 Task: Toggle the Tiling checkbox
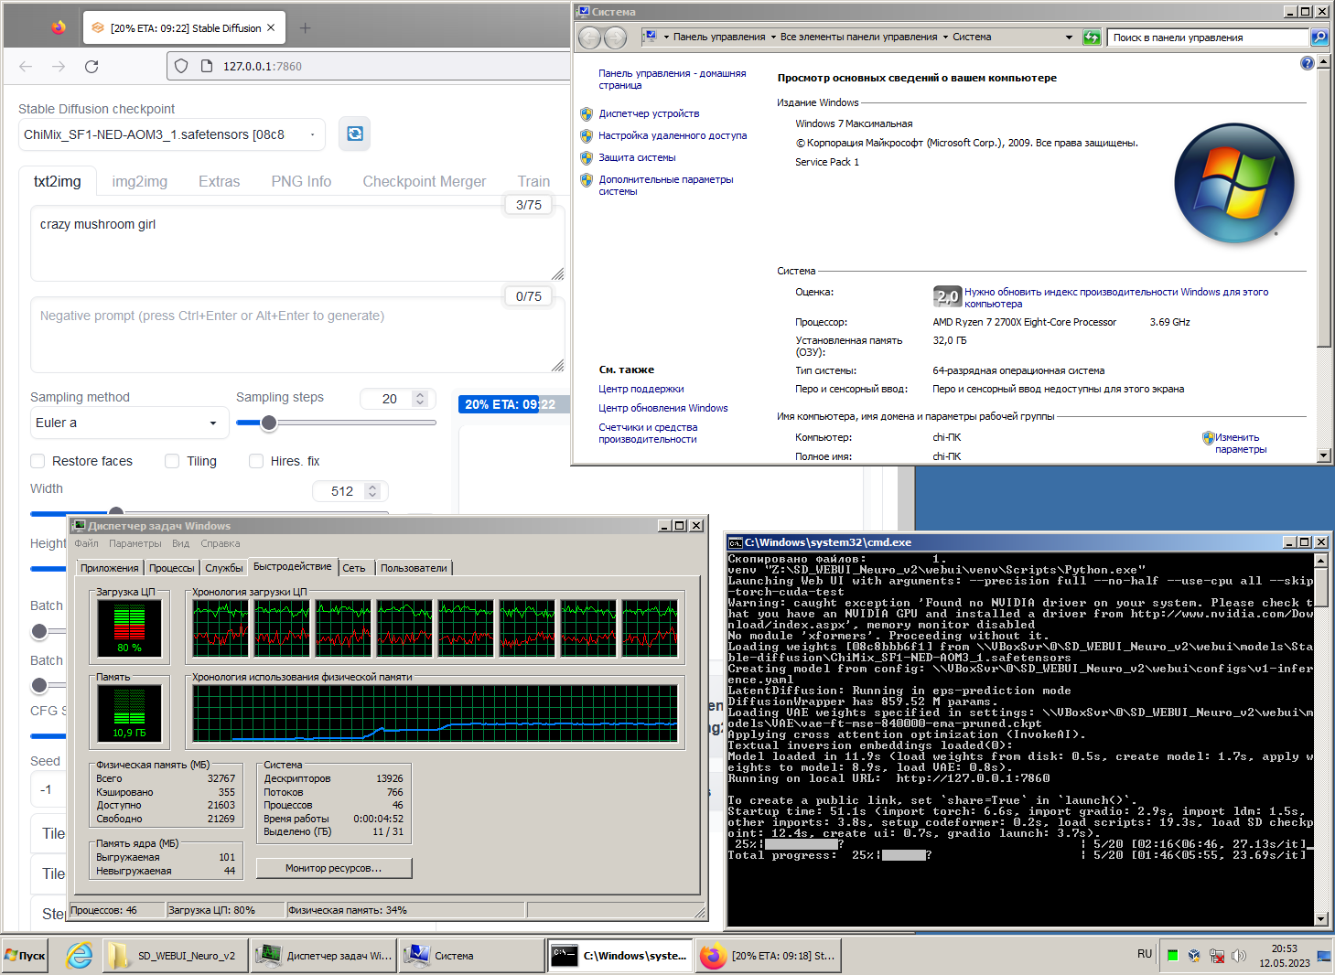pos(172,461)
